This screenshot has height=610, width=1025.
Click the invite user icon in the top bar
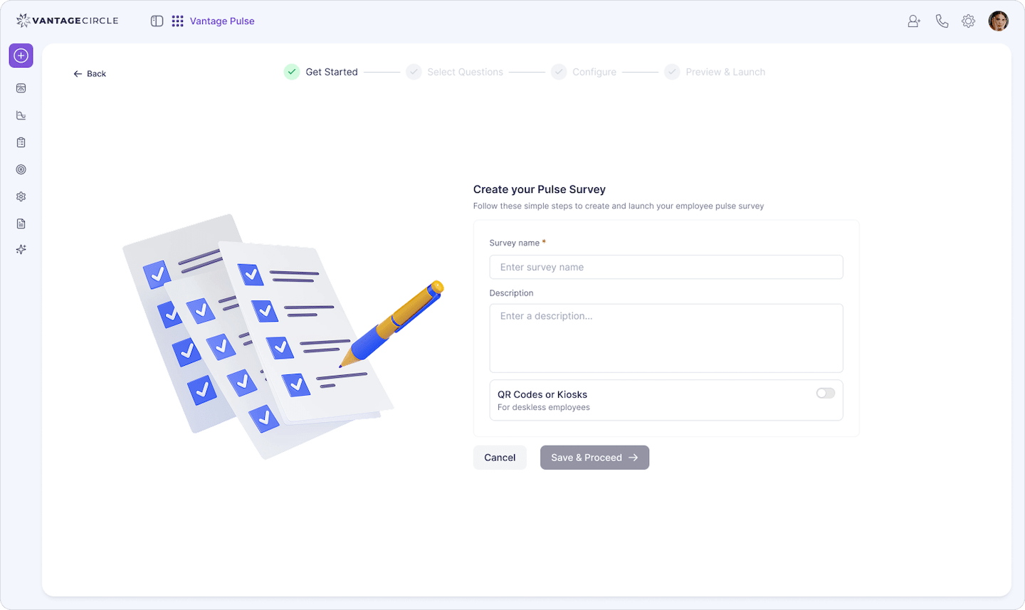[913, 21]
